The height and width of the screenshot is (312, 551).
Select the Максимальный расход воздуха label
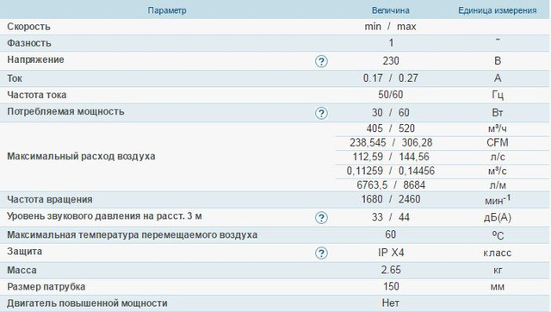point(81,156)
